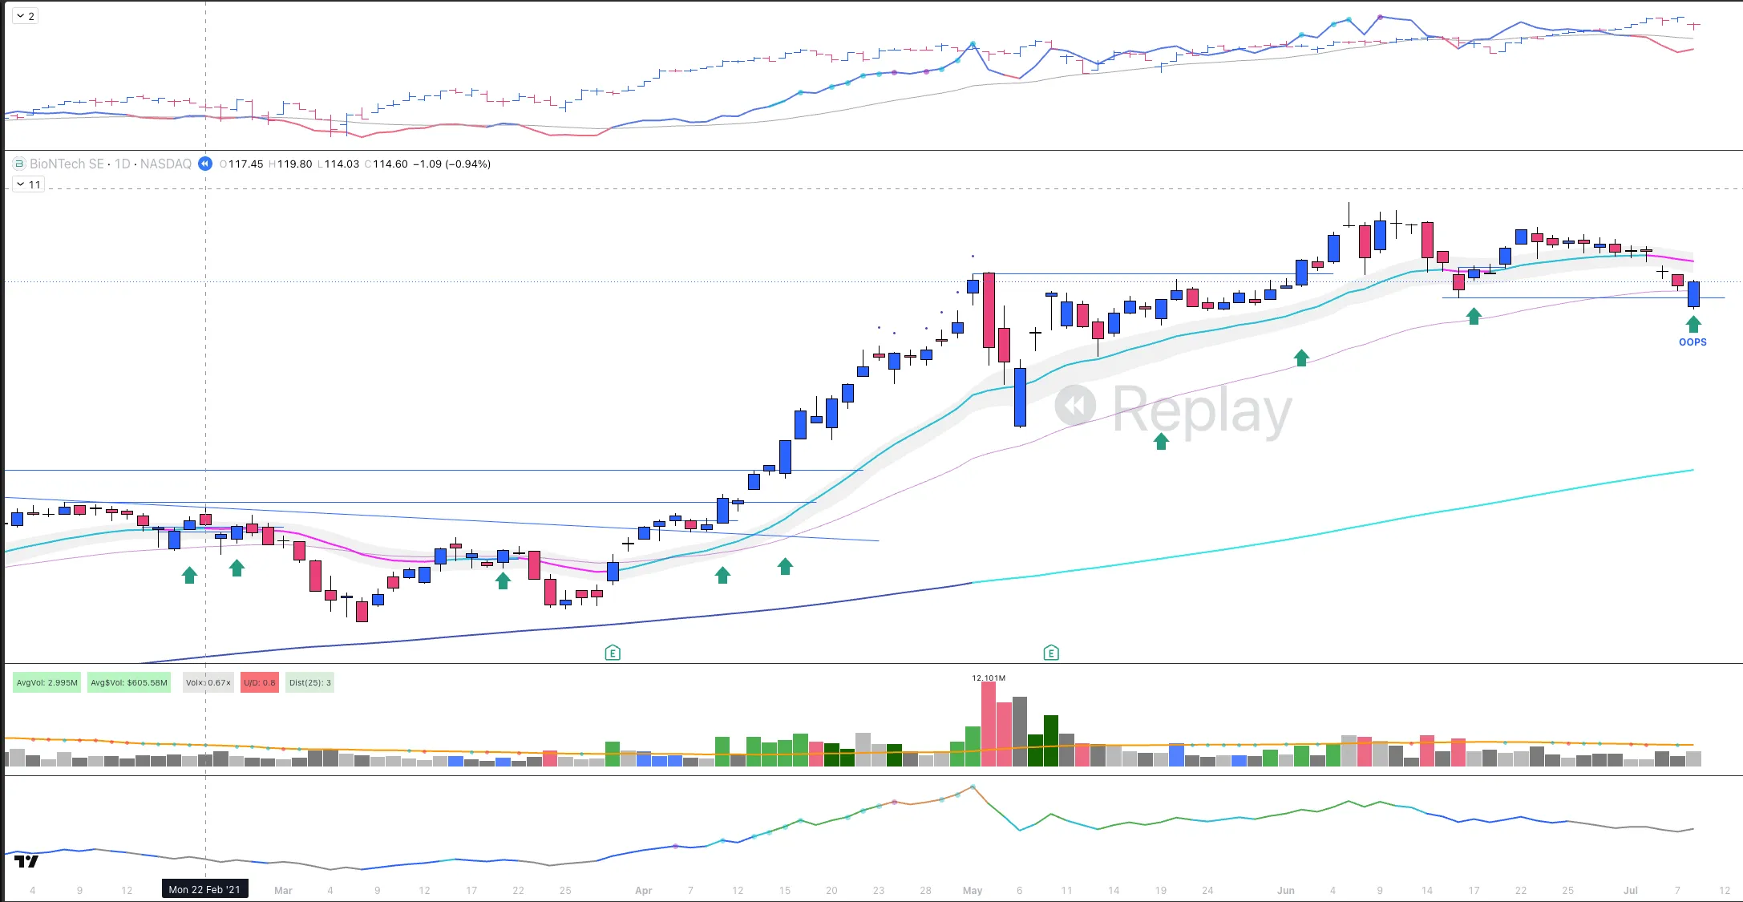
Task: Click the TradingView logo at bottom left
Action: [x=26, y=861]
